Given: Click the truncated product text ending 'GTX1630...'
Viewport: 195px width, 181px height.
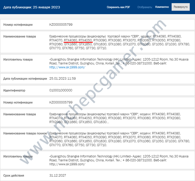Looking at the screenshot, I should (115, 118).
